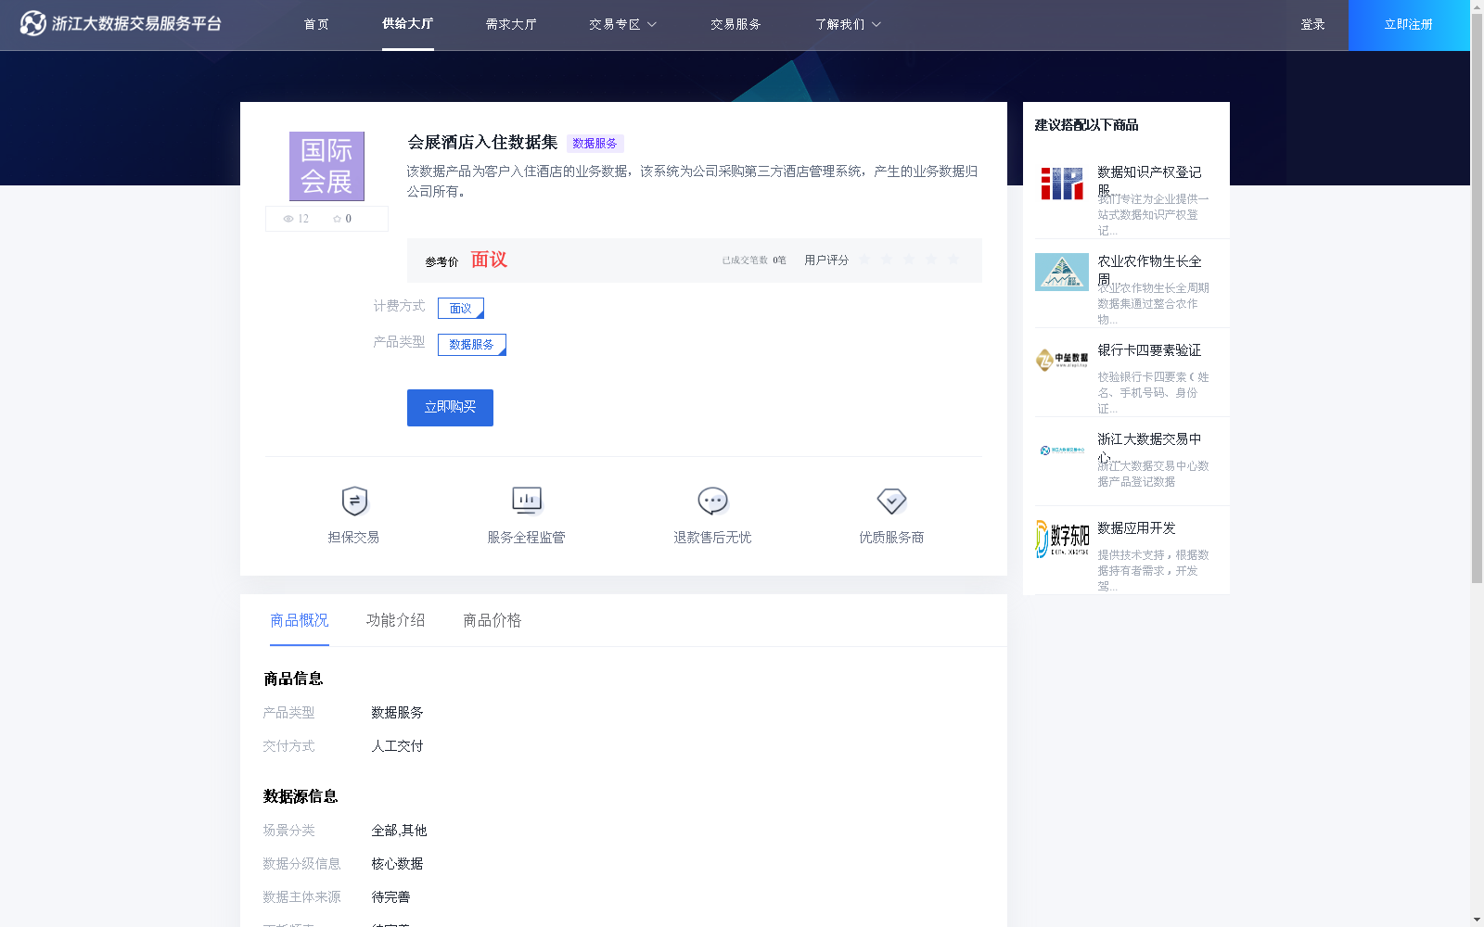The height and width of the screenshot is (927, 1484).
Task: Click the 服务全程监管 monitor icon
Action: pos(527,501)
